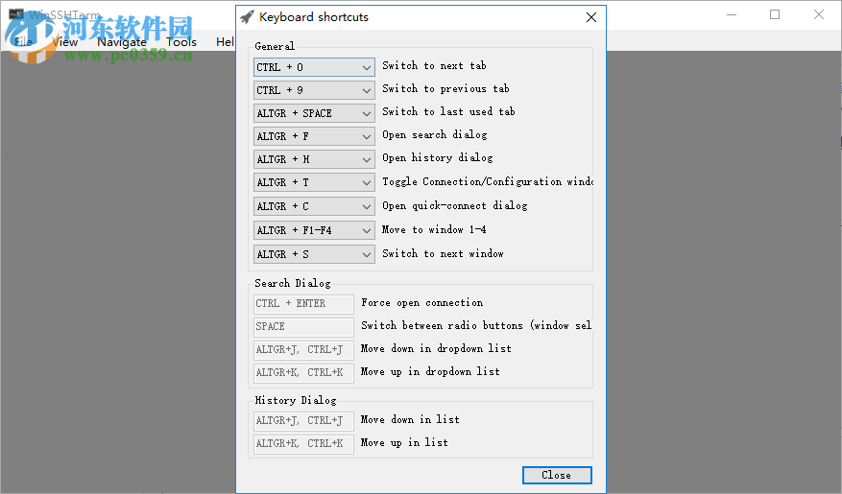
Task: Click the CTRL + ENTER shortcut field
Action: 303,304
